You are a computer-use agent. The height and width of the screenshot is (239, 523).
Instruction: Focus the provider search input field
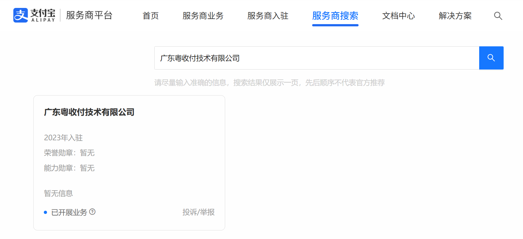pos(317,58)
